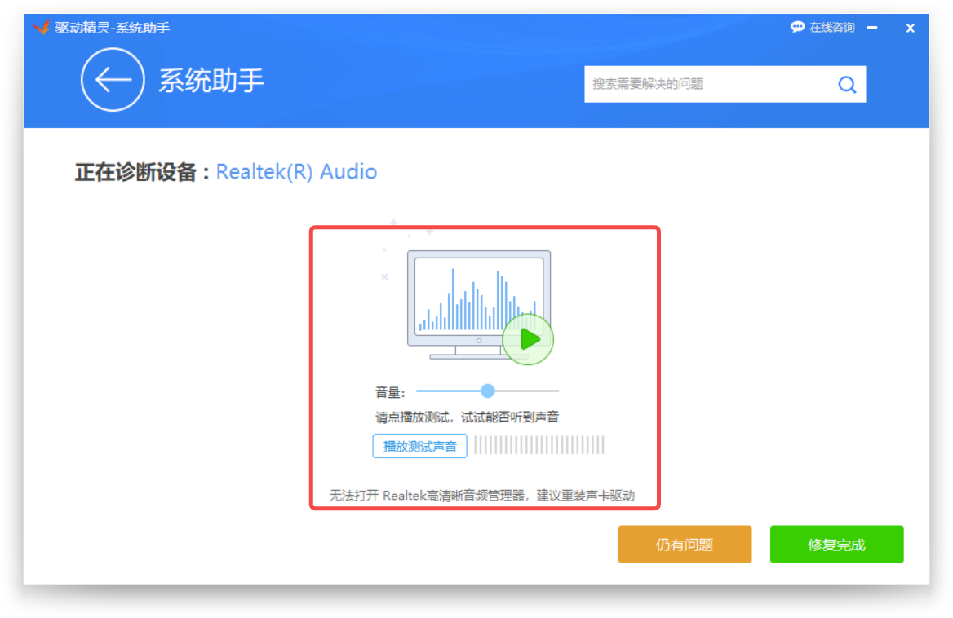Click the left end of volume track

tap(419, 391)
